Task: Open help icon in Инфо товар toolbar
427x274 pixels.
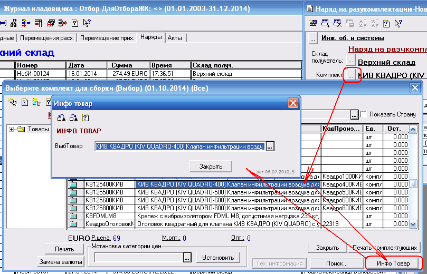Action: click(86, 118)
